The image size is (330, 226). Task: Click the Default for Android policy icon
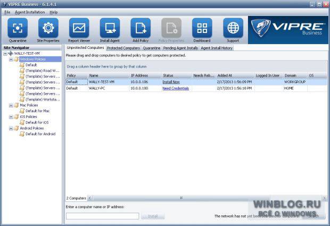click(x=22, y=134)
